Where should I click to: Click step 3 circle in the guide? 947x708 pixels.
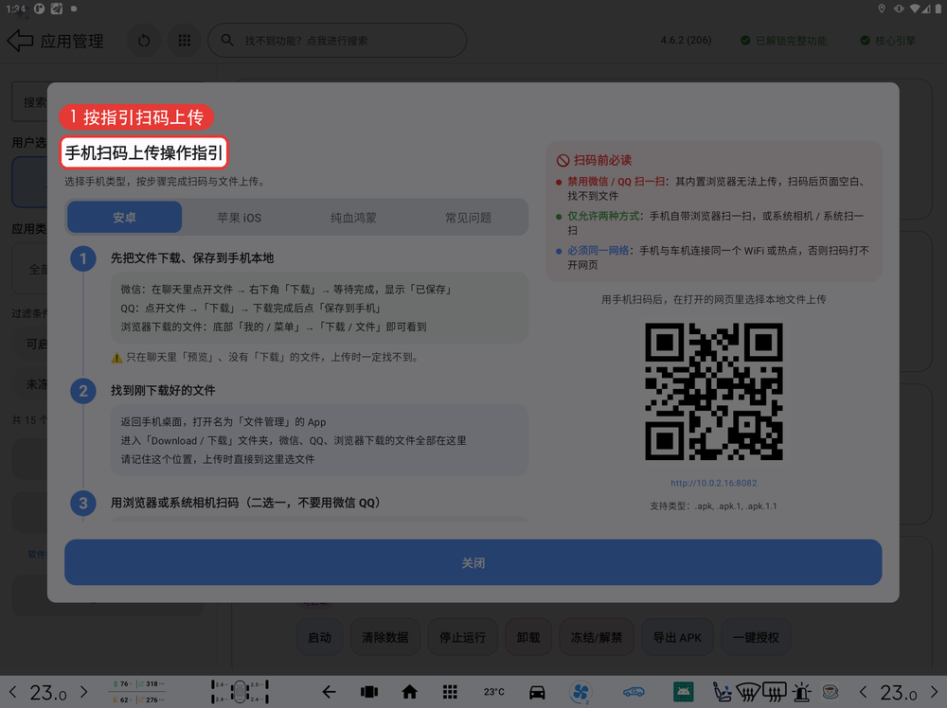point(83,504)
